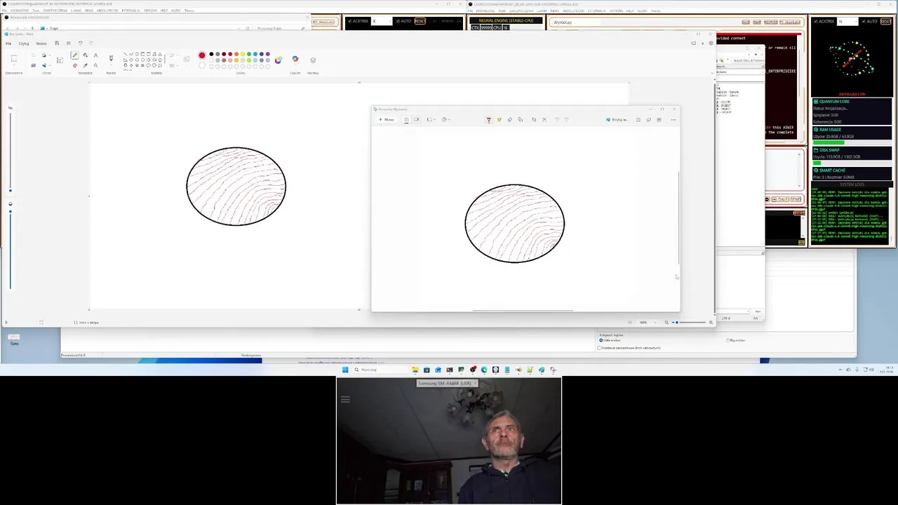Click the Wynikx.py filename field
Viewport: 898px width, 505px height.
[x=645, y=22]
